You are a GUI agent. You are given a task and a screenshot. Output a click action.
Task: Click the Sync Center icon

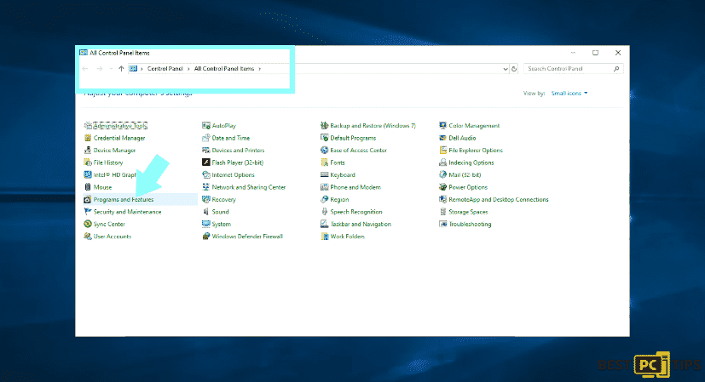click(88, 224)
